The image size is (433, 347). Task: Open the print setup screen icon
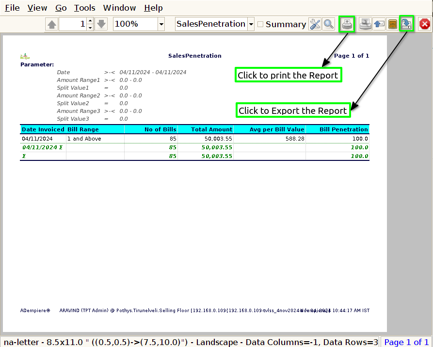[365, 24]
